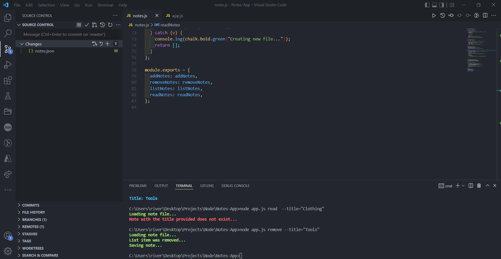Open the Terminal menu
501x259 pixels.
coord(105,5)
